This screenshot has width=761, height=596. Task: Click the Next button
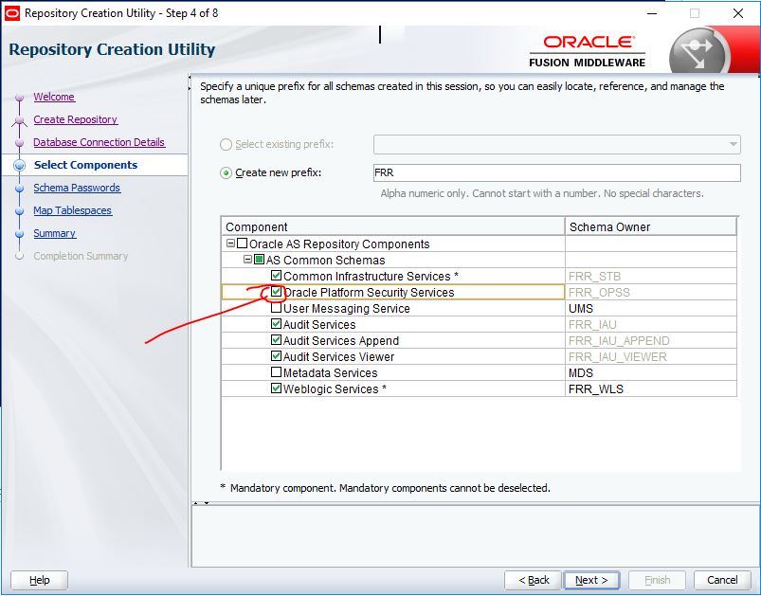pos(590,580)
